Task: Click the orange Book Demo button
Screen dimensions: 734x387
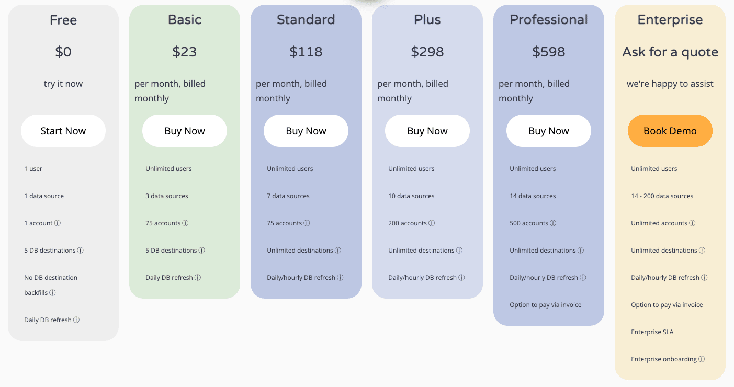Action: [x=670, y=131]
